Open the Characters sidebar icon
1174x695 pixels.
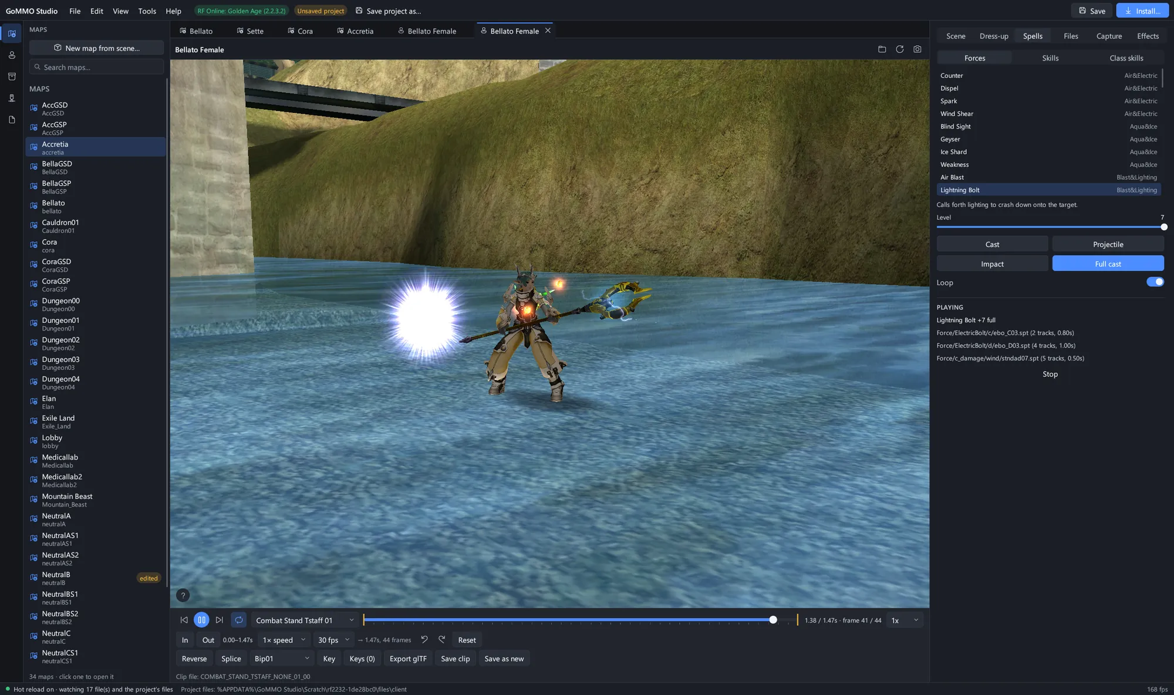(x=12, y=55)
